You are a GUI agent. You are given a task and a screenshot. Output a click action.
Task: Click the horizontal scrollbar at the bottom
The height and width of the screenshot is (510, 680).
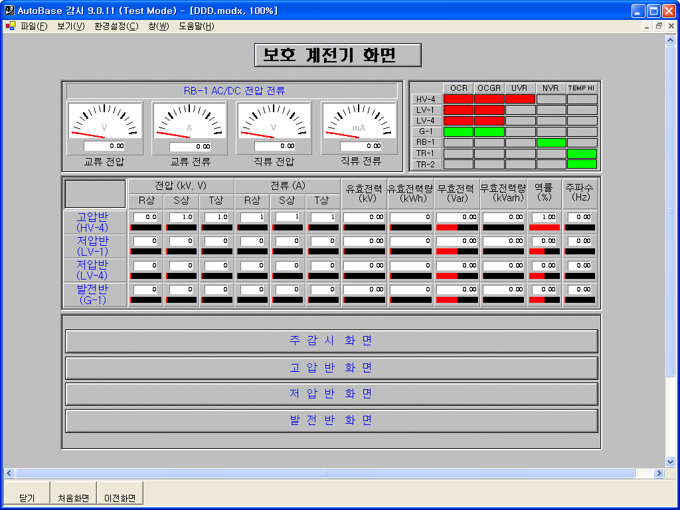point(325,473)
